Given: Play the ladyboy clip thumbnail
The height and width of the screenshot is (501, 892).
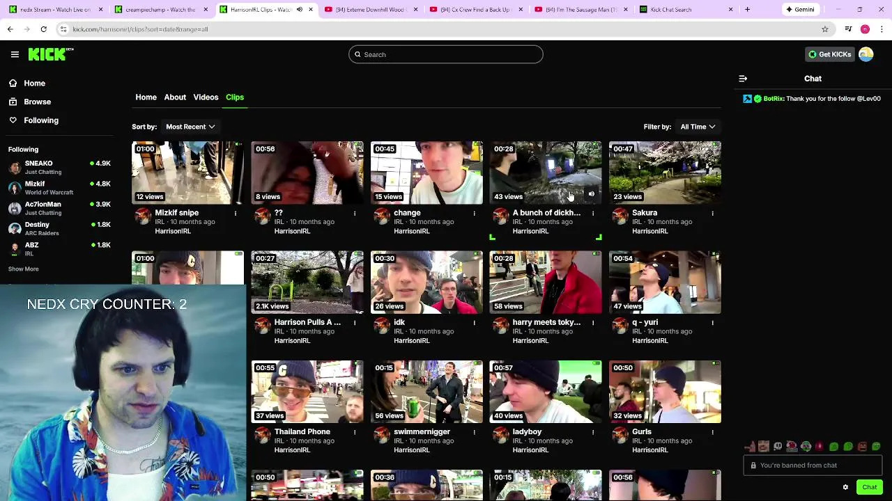Looking at the screenshot, I should tap(546, 392).
